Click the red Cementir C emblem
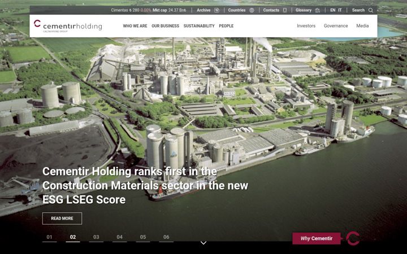The height and width of the screenshot is (254, 407). 353,238
